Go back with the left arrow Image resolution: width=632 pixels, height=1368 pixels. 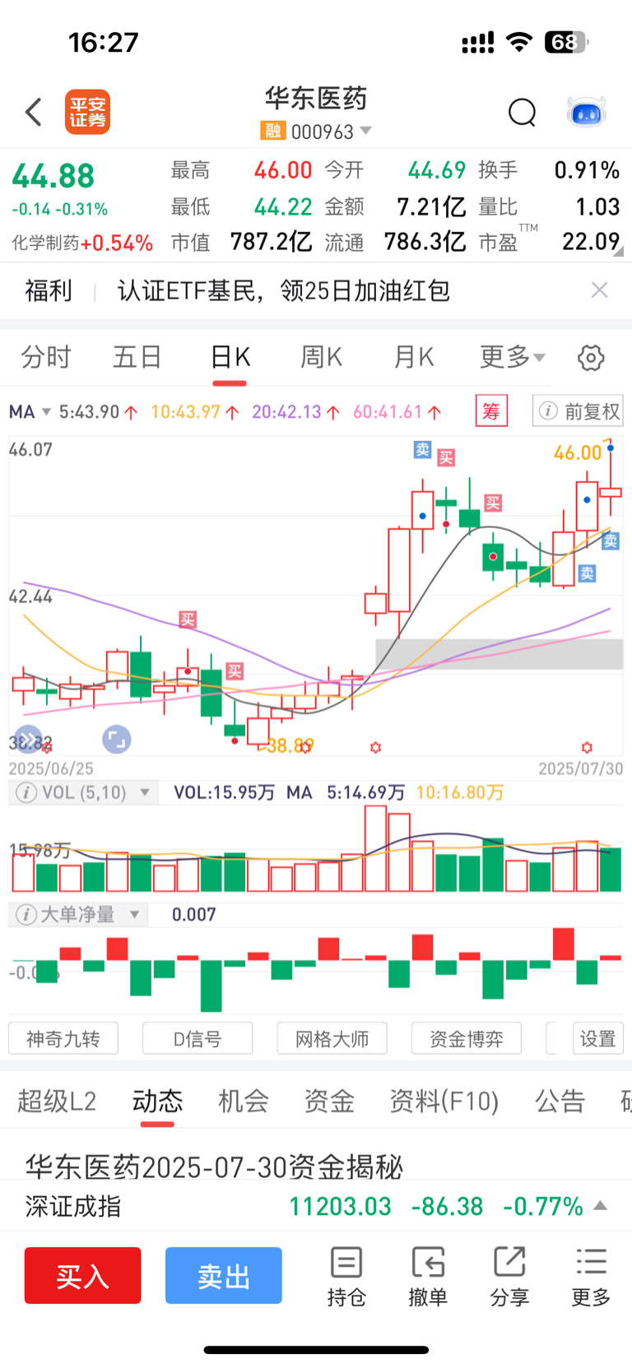point(34,112)
